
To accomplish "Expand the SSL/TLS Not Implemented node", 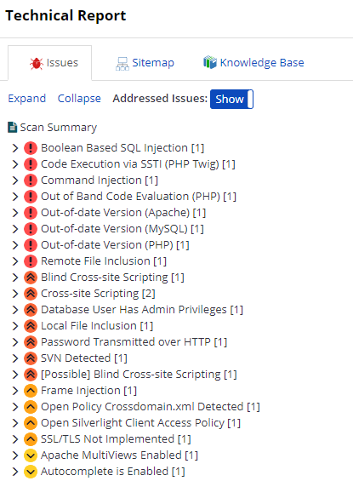I will 15,439.
